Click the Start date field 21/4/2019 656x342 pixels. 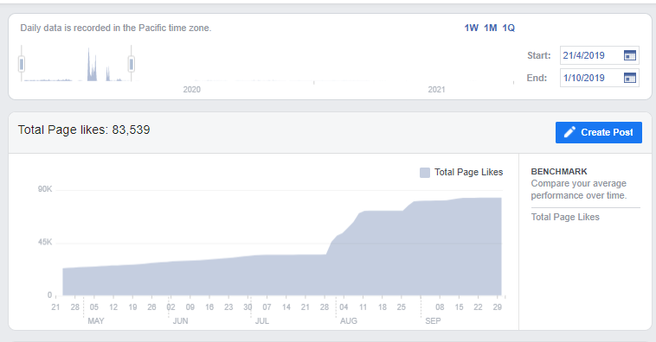pyautogui.click(x=600, y=55)
